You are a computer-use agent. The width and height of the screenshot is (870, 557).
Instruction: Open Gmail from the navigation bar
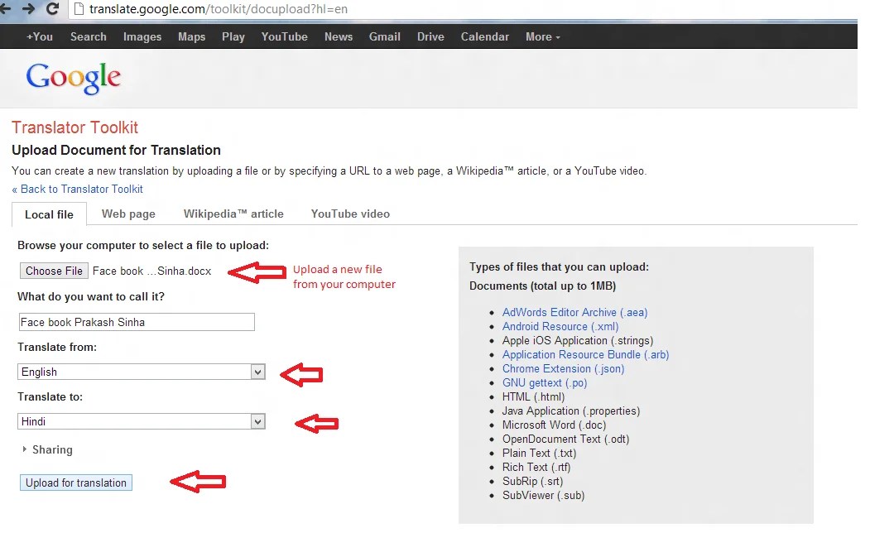[x=384, y=36]
